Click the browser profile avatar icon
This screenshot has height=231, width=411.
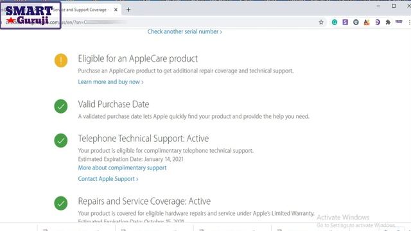(x=399, y=22)
